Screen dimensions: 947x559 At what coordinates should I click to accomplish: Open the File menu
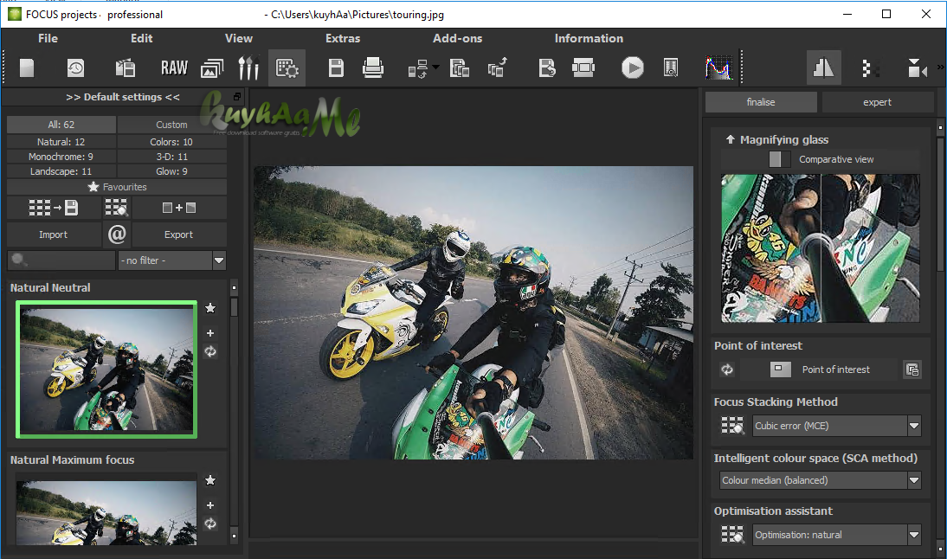(48, 38)
